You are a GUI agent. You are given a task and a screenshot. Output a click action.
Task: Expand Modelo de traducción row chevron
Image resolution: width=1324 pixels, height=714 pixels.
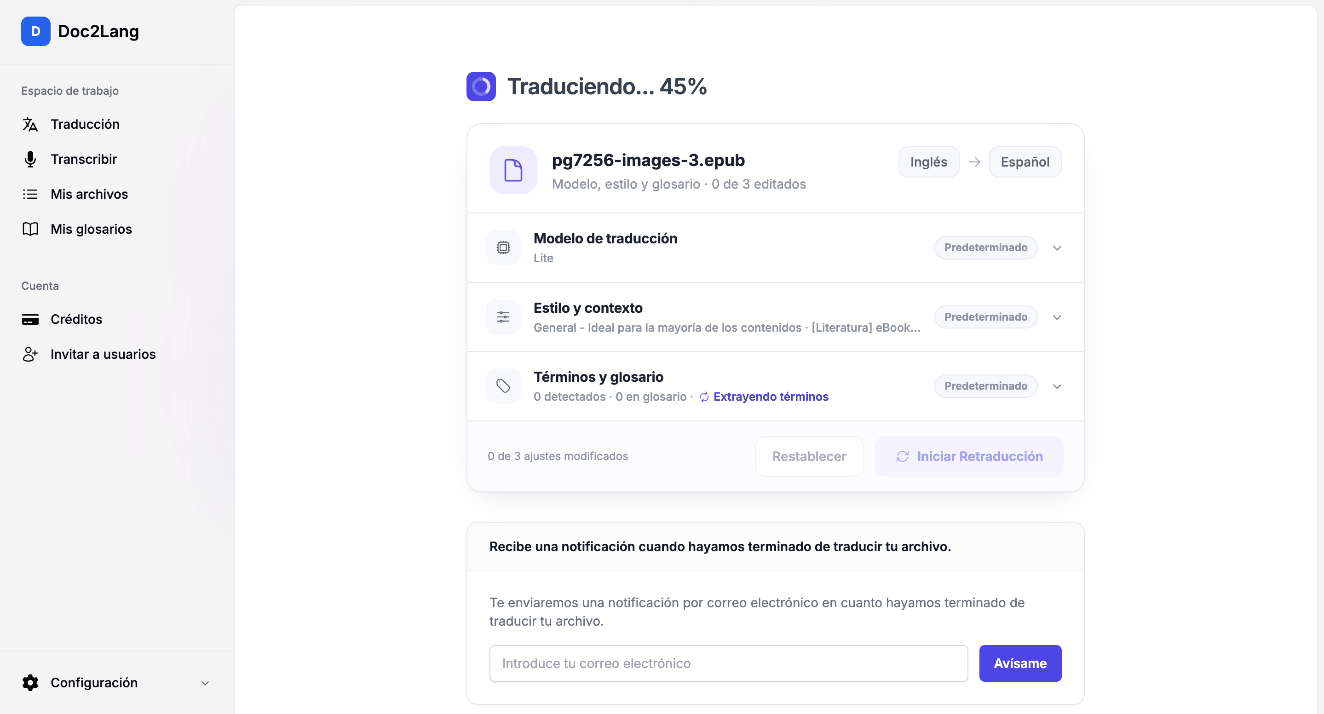tap(1057, 248)
